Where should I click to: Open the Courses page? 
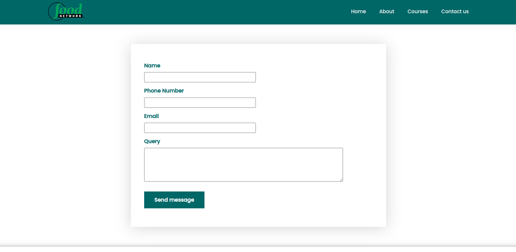[418, 11]
